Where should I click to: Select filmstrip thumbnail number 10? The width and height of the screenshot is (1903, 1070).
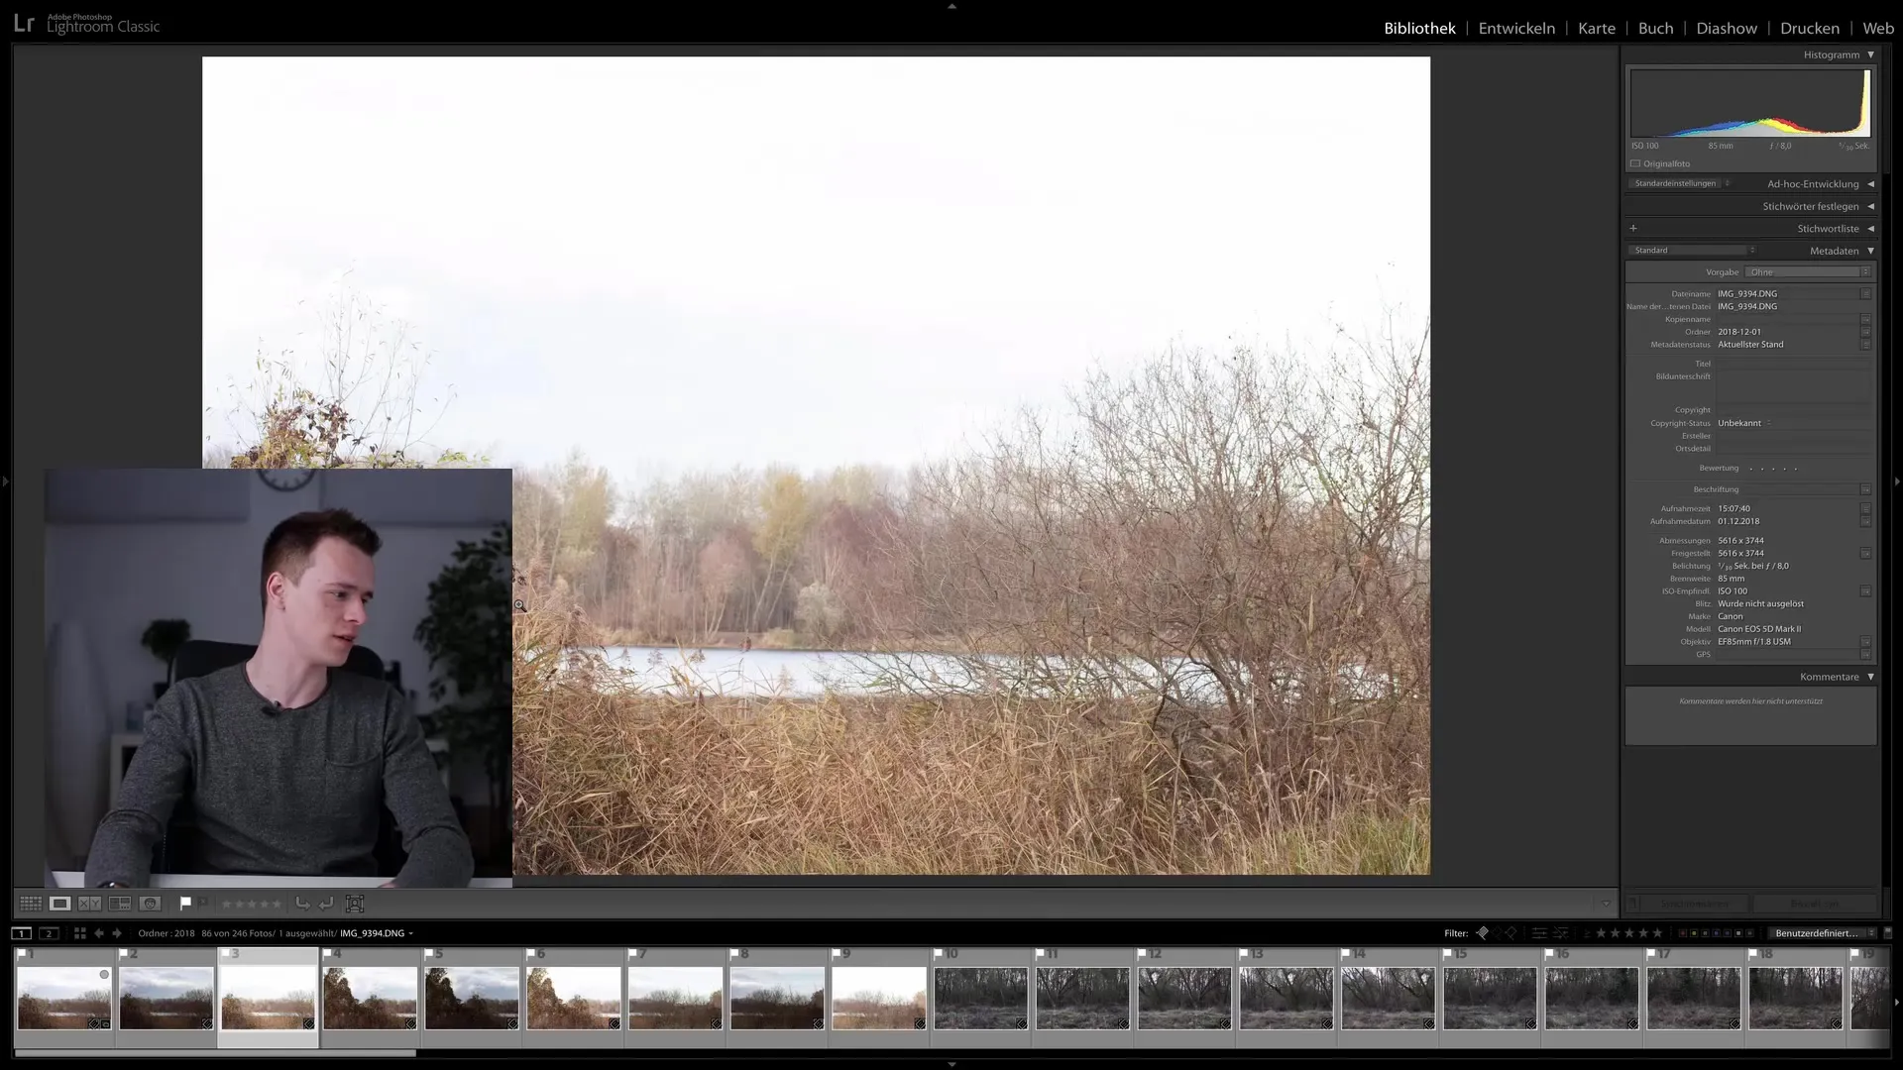coord(981,999)
